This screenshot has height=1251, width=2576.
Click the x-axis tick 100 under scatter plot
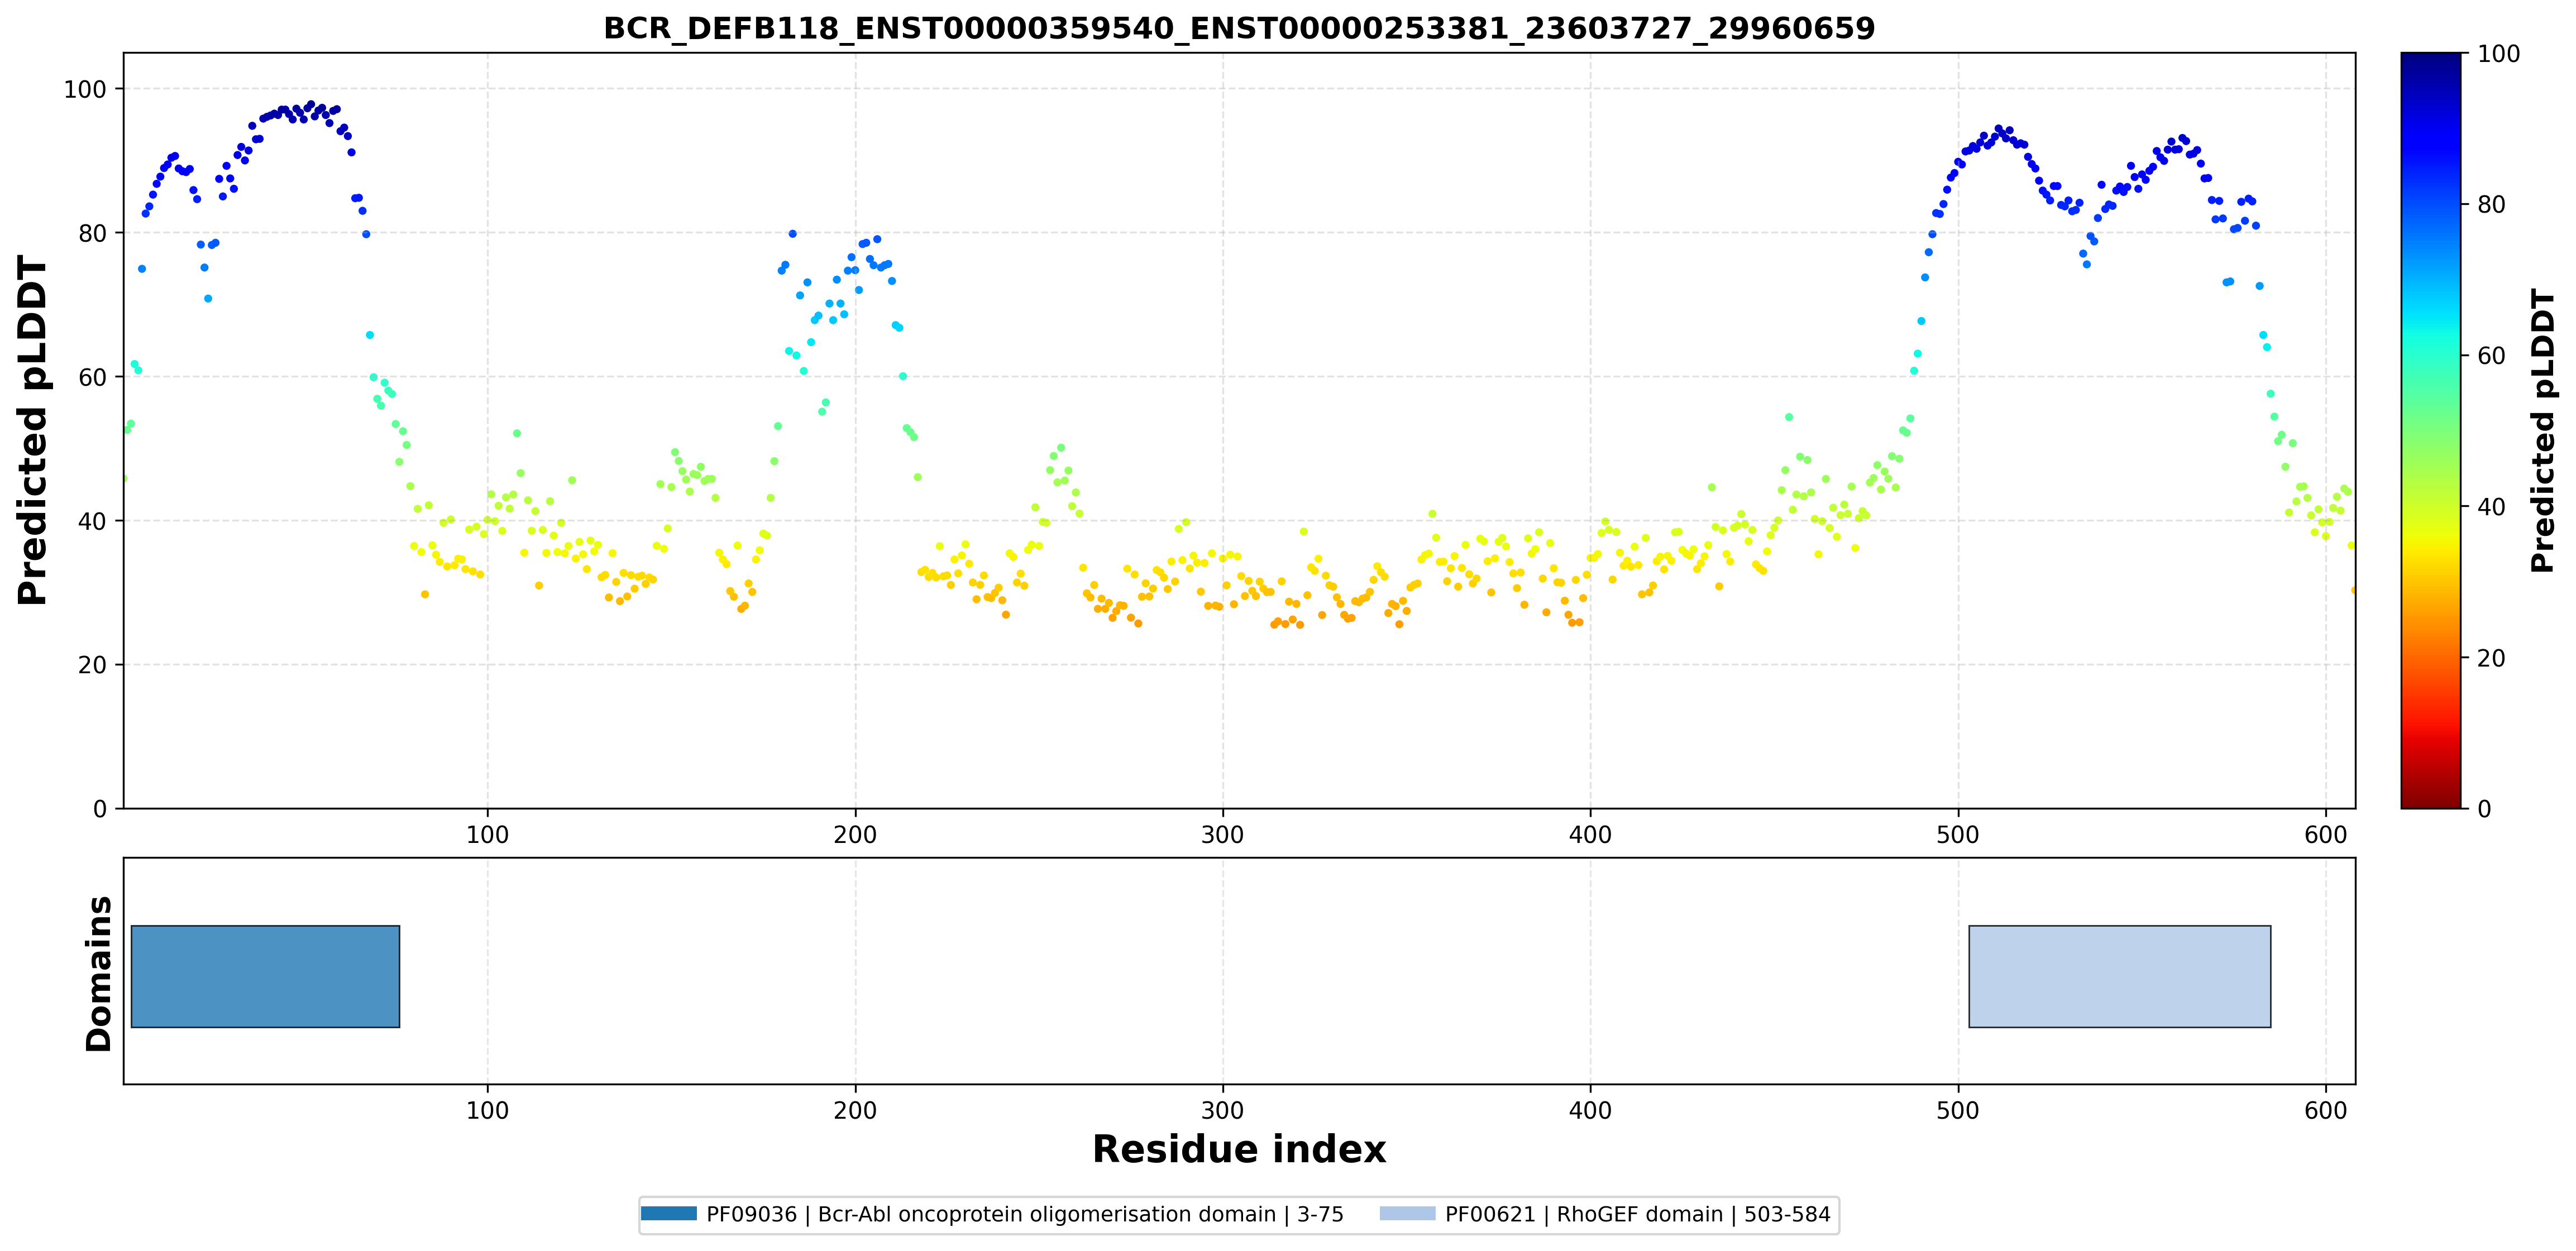(x=487, y=834)
